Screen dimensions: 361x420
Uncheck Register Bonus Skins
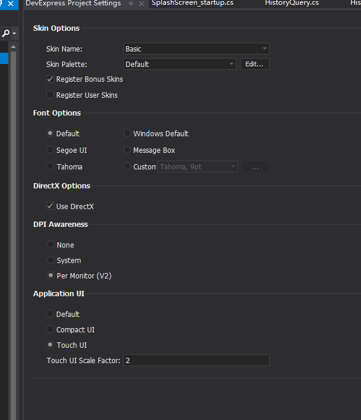pos(50,79)
